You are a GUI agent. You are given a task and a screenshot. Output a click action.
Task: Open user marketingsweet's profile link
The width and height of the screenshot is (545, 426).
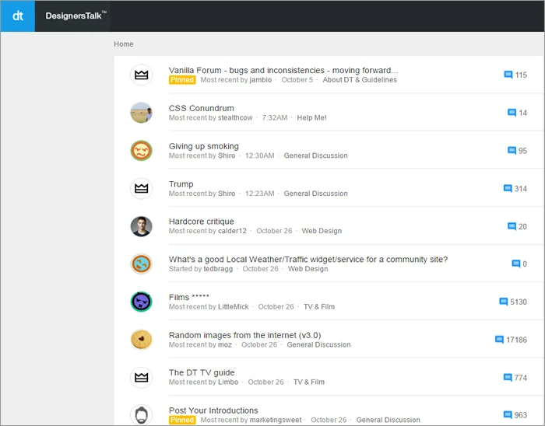[x=276, y=420]
